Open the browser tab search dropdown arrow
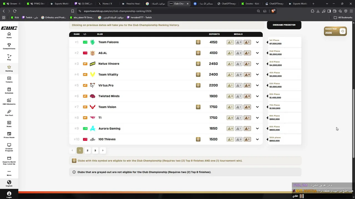Screen dimensions: 355x199 (327, 4)
